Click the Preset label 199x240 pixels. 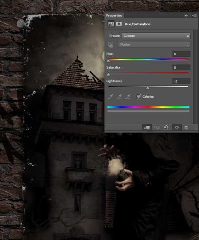point(115,36)
